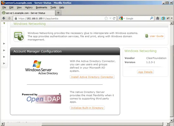
Task: Click the green User Guide book icon
Action: pyautogui.click(x=147, y=36)
